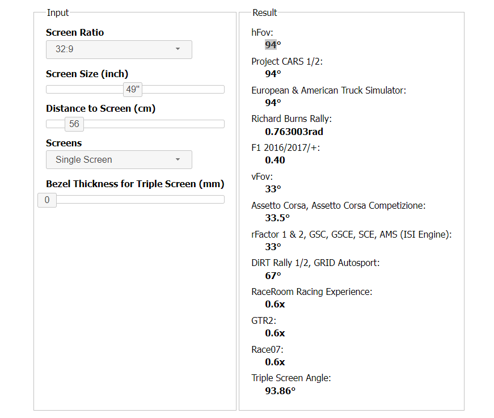Click the Bezel Thickness slider handle showing 0
The height and width of the screenshot is (418, 494).
click(47, 200)
